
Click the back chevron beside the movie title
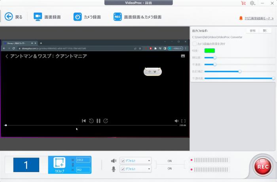point(7,56)
